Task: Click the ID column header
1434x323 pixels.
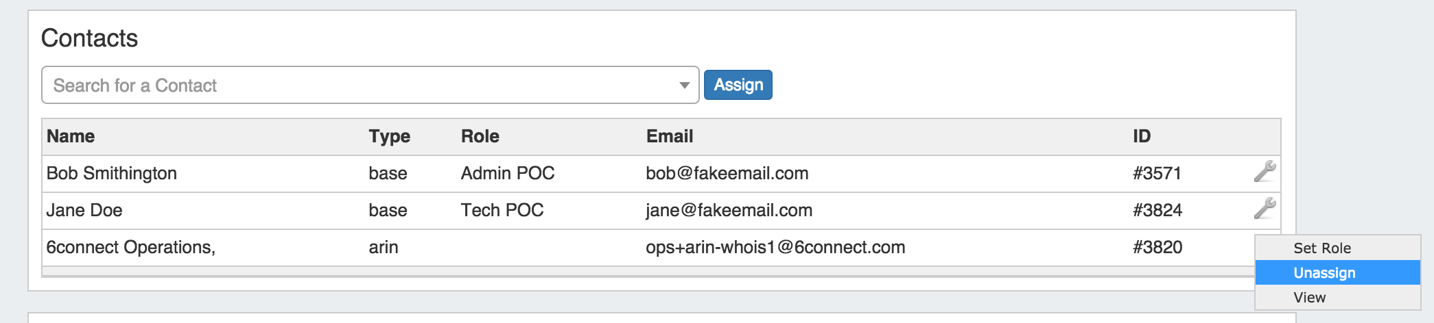Action: 1142,136
